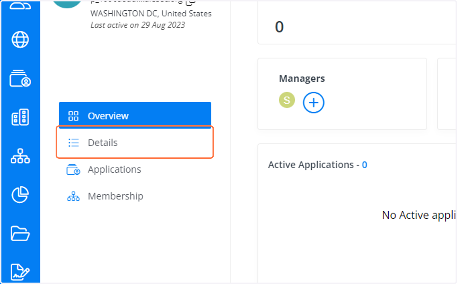
Task: Select the Overview tab
Action: click(135, 115)
